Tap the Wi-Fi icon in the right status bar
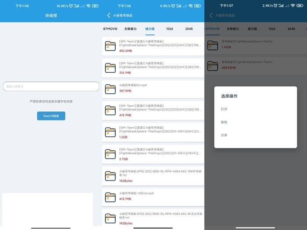This screenshot has width=307, height=230. click(293, 6)
